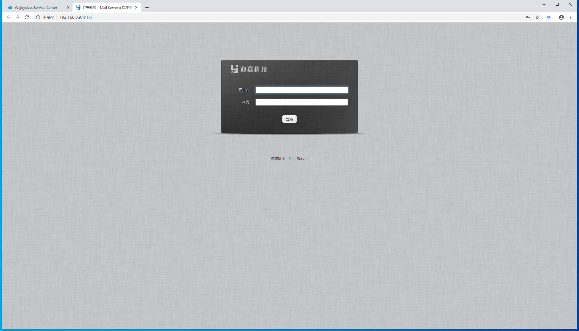Click the blue bird extension icon
This screenshot has width=579, height=331.
549,17
